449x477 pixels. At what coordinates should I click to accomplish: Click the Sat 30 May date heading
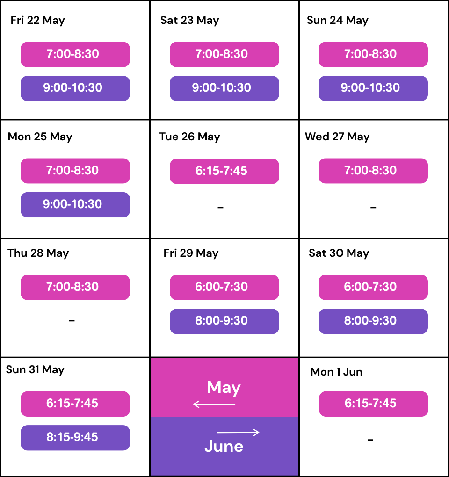click(339, 253)
